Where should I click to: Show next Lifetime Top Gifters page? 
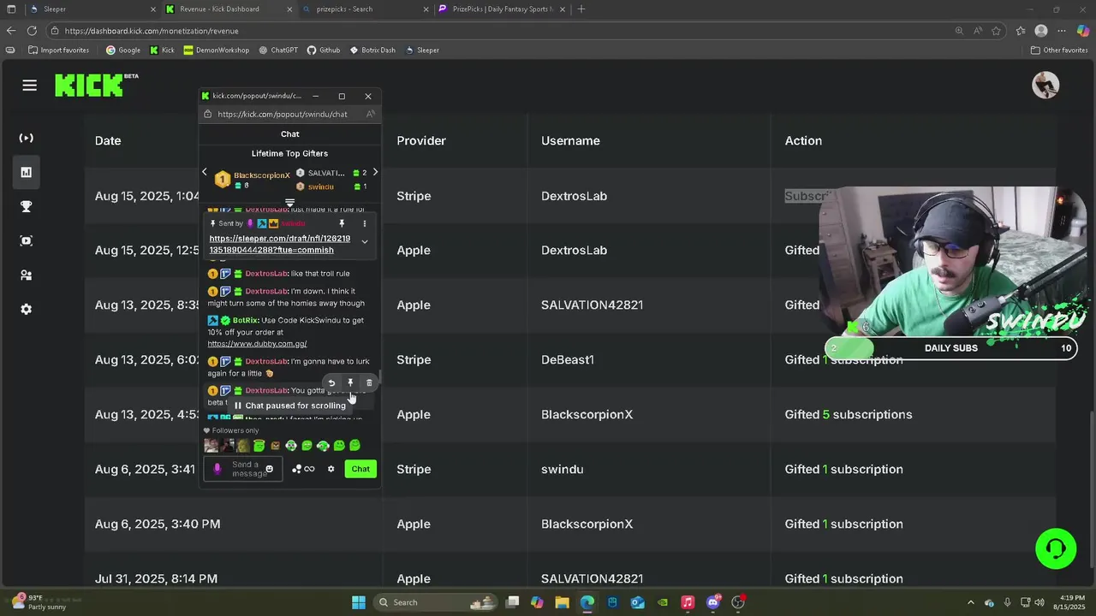click(375, 172)
